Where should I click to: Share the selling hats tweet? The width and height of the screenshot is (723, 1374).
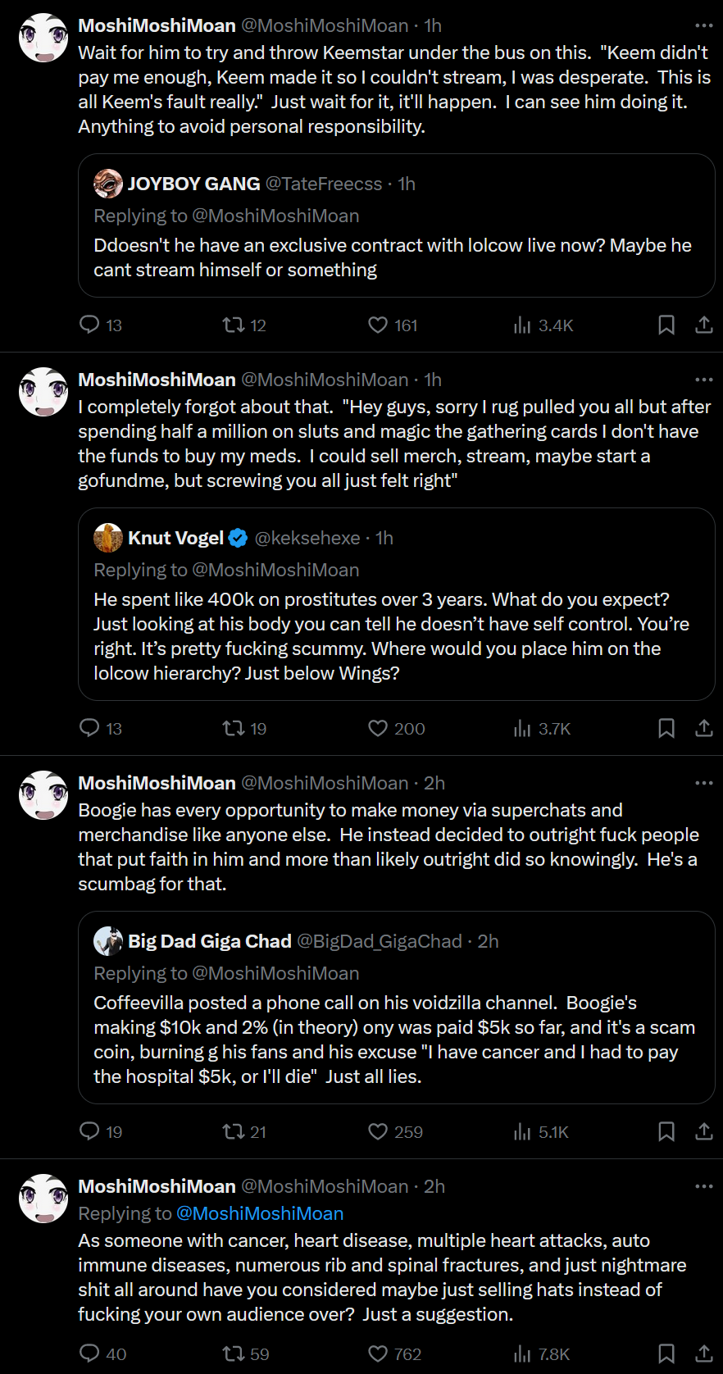(704, 1354)
